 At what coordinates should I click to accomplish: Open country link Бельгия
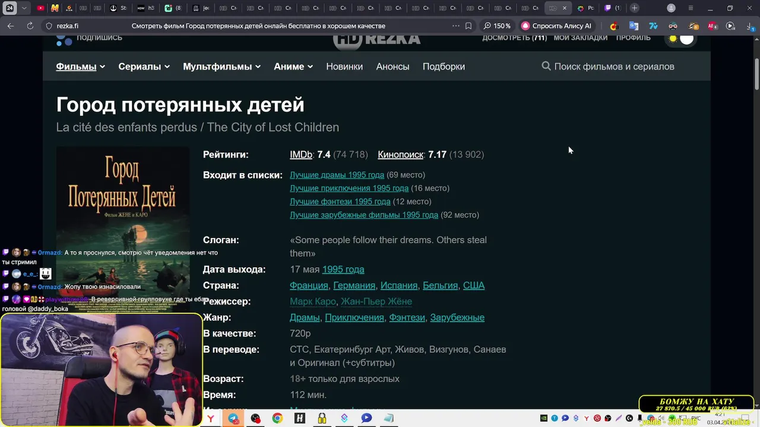(440, 285)
